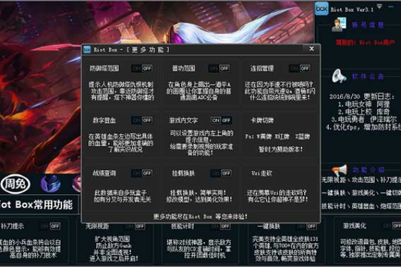Toggle the 补刀提示 switch in main window
Viewport: 401px width, 267px height.
coord(50,226)
